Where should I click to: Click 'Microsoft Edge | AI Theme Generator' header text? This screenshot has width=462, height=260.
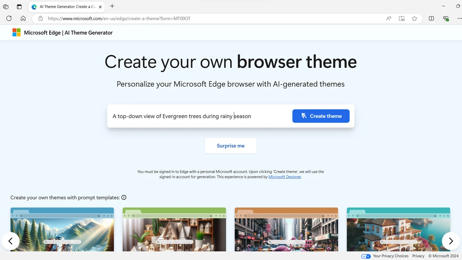click(x=68, y=33)
